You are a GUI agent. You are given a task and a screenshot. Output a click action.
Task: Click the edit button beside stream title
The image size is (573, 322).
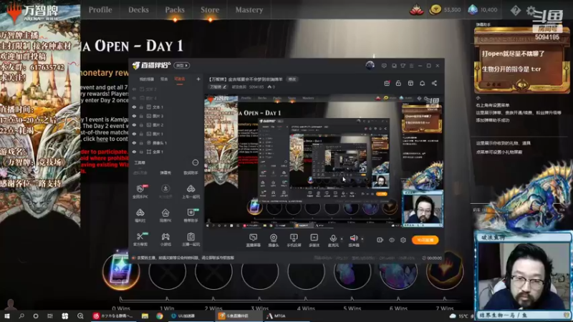(x=292, y=79)
